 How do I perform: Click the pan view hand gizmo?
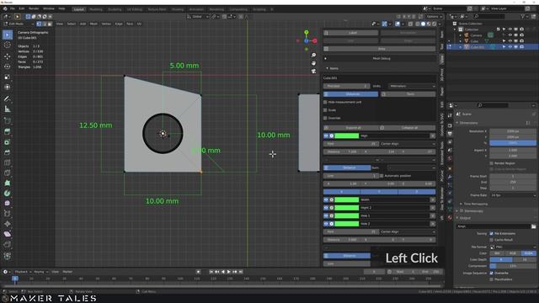[313, 63]
